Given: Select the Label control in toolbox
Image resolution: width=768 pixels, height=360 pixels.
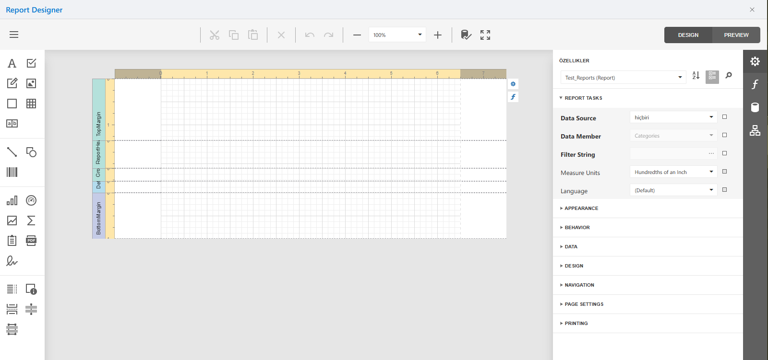Looking at the screenshot, I should (12, 63).
